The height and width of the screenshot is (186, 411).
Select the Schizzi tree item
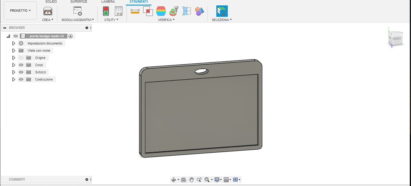tap(41, 72)
